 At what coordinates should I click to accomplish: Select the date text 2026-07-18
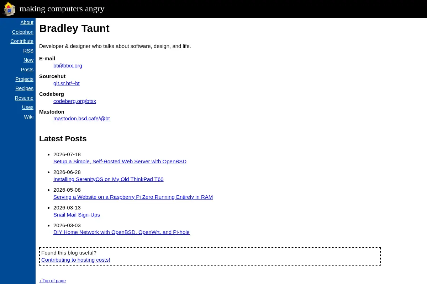[67, 154]
